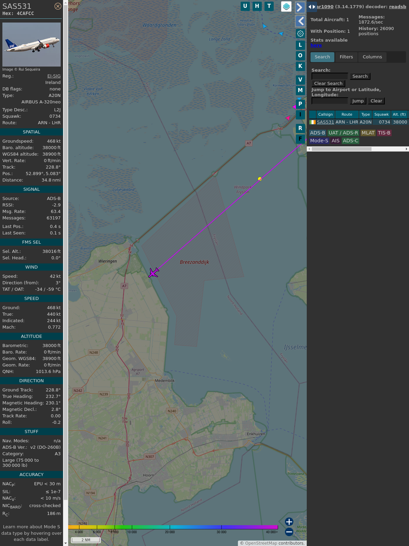Screen dimensions: 409x546
Task: Collapse sidebar with the left triangle arrow
Action: tap(310, 7)
